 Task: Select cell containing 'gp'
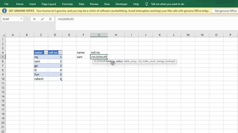click(x=41, y=66)
